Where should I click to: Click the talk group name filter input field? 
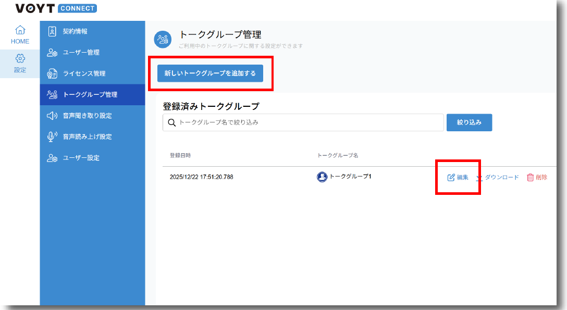click(x=302, y=122)
